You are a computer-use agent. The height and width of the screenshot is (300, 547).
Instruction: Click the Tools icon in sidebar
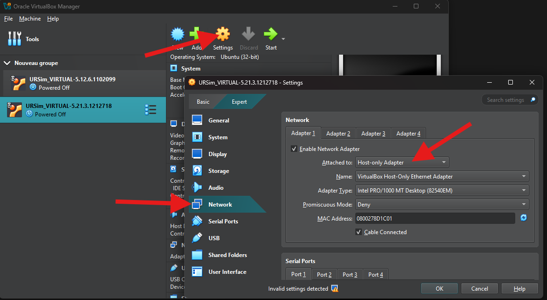point(15,39)
